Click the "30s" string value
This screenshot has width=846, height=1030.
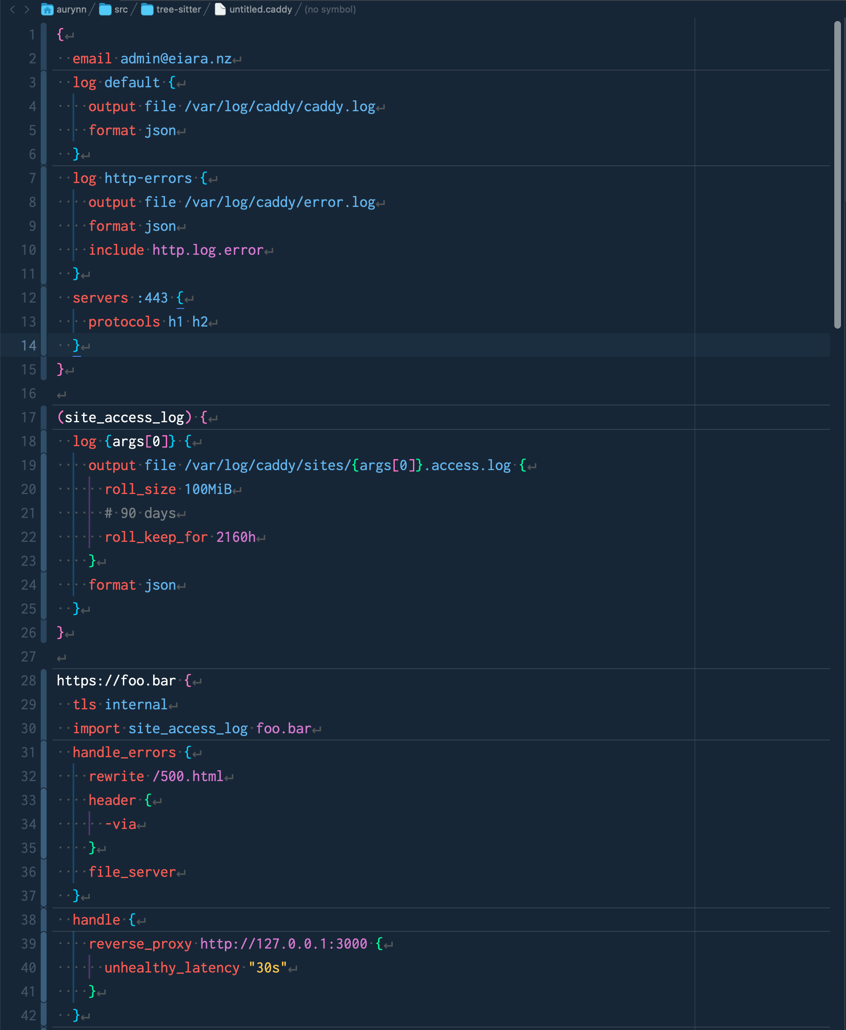coord(268,967)
